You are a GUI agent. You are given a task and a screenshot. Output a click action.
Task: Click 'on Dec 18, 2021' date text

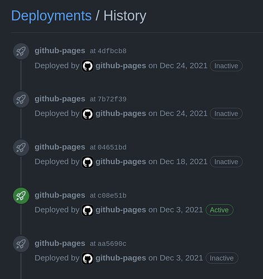pos(178,162)
